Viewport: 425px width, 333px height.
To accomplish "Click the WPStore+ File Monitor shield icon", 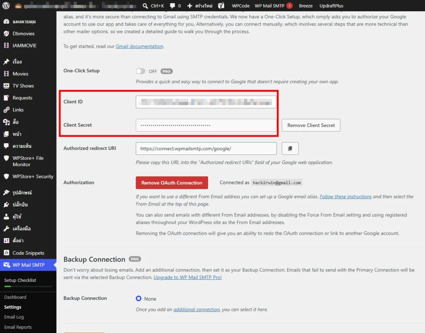I will [x=7, y=158].
